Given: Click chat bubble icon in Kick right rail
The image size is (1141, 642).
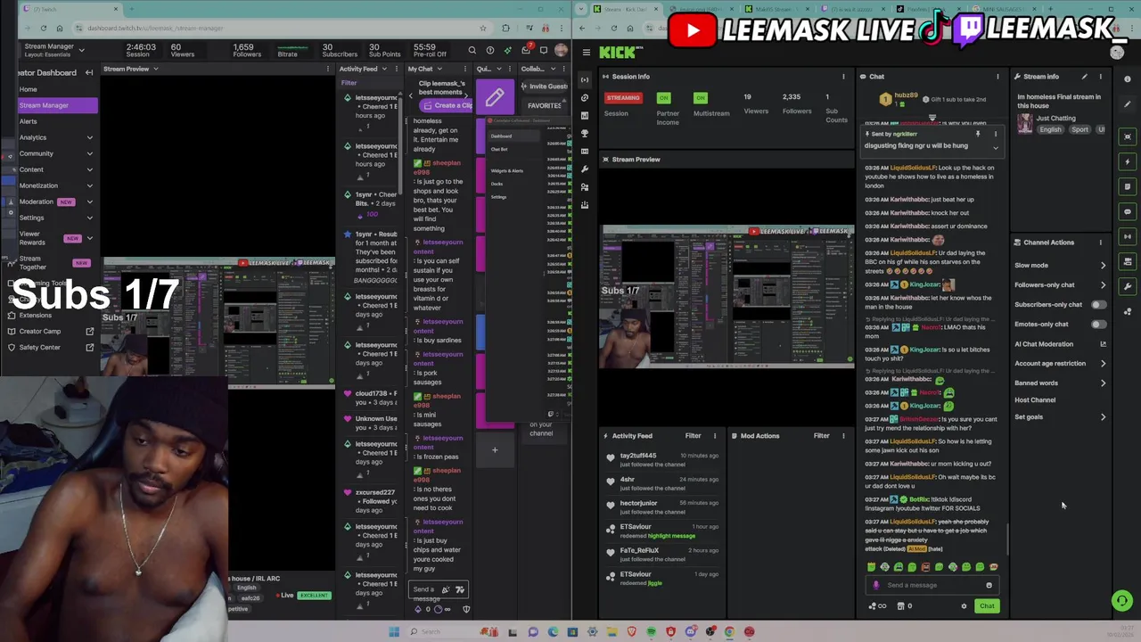Looking at the screenshot, I should 1128,211.
